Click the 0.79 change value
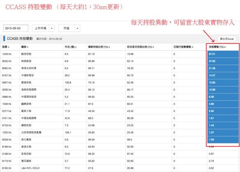Screen dimensions: 240x172 click(x=211, y=161)
